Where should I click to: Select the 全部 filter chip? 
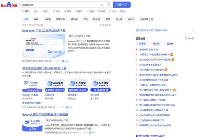pos(26,19)
